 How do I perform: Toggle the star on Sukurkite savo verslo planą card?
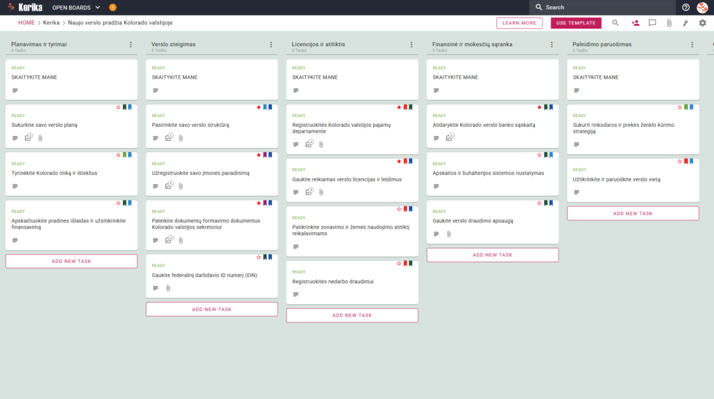(119, 107)
